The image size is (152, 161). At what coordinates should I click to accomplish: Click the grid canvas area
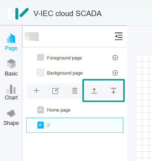point(144,108)
